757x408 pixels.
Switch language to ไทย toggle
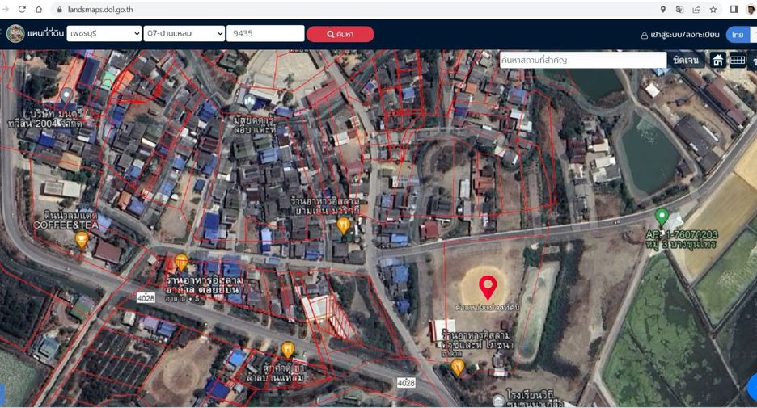738,35
